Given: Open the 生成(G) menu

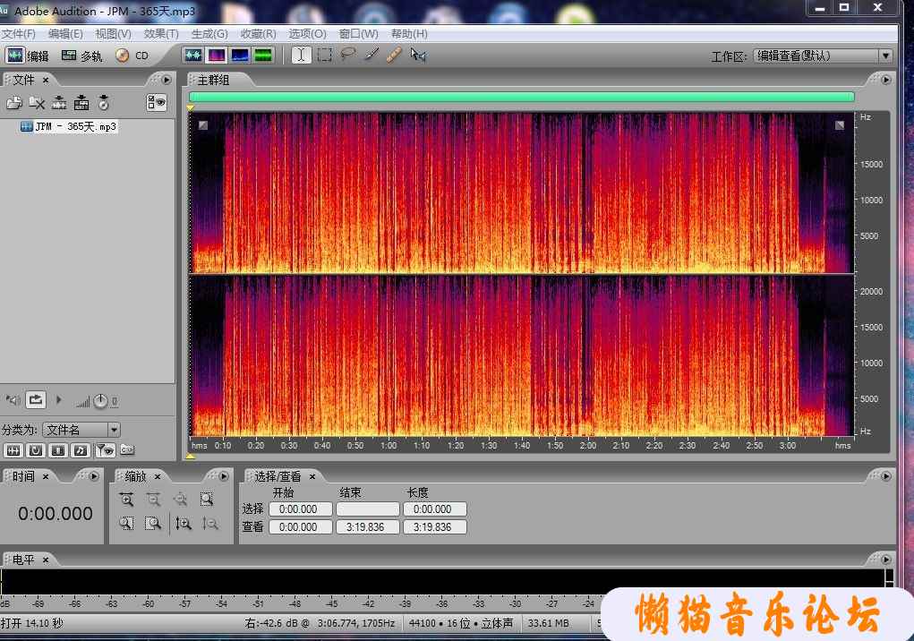Looking at the screenshot, I should tap(209, 34).
